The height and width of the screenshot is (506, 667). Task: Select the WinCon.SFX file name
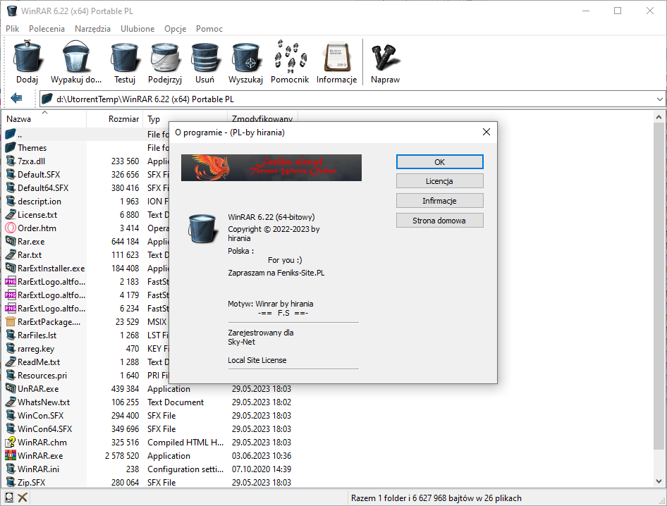click(x=40, y=415)
